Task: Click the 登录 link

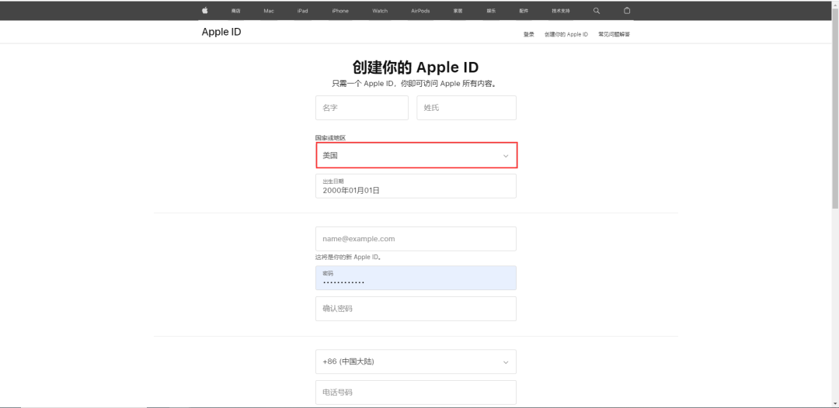Action: coord(529,34)
